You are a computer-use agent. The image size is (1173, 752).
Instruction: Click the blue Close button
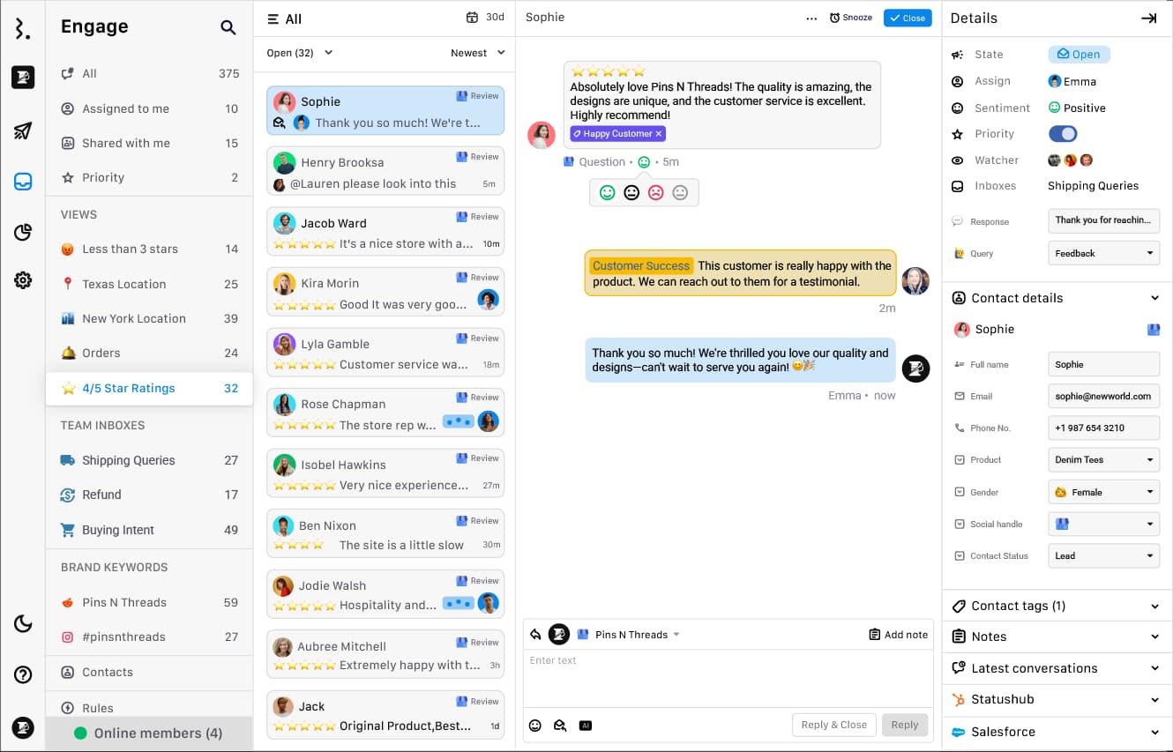[x=908, y=18]
